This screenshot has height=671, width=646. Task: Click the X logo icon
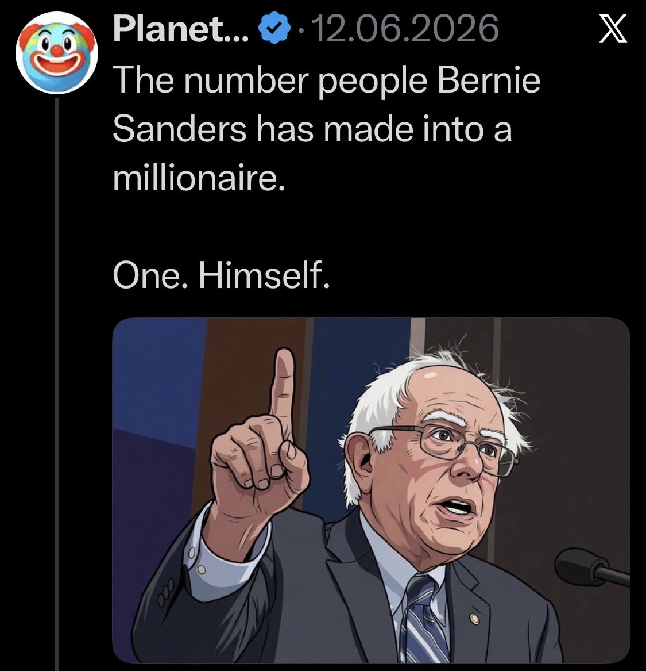point(613,29)
